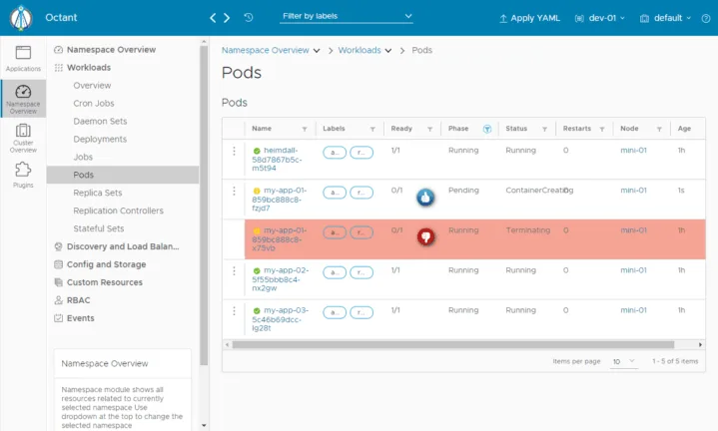Click the Name column header
This screenshot has height=431, width=718.
pos(262,129)
